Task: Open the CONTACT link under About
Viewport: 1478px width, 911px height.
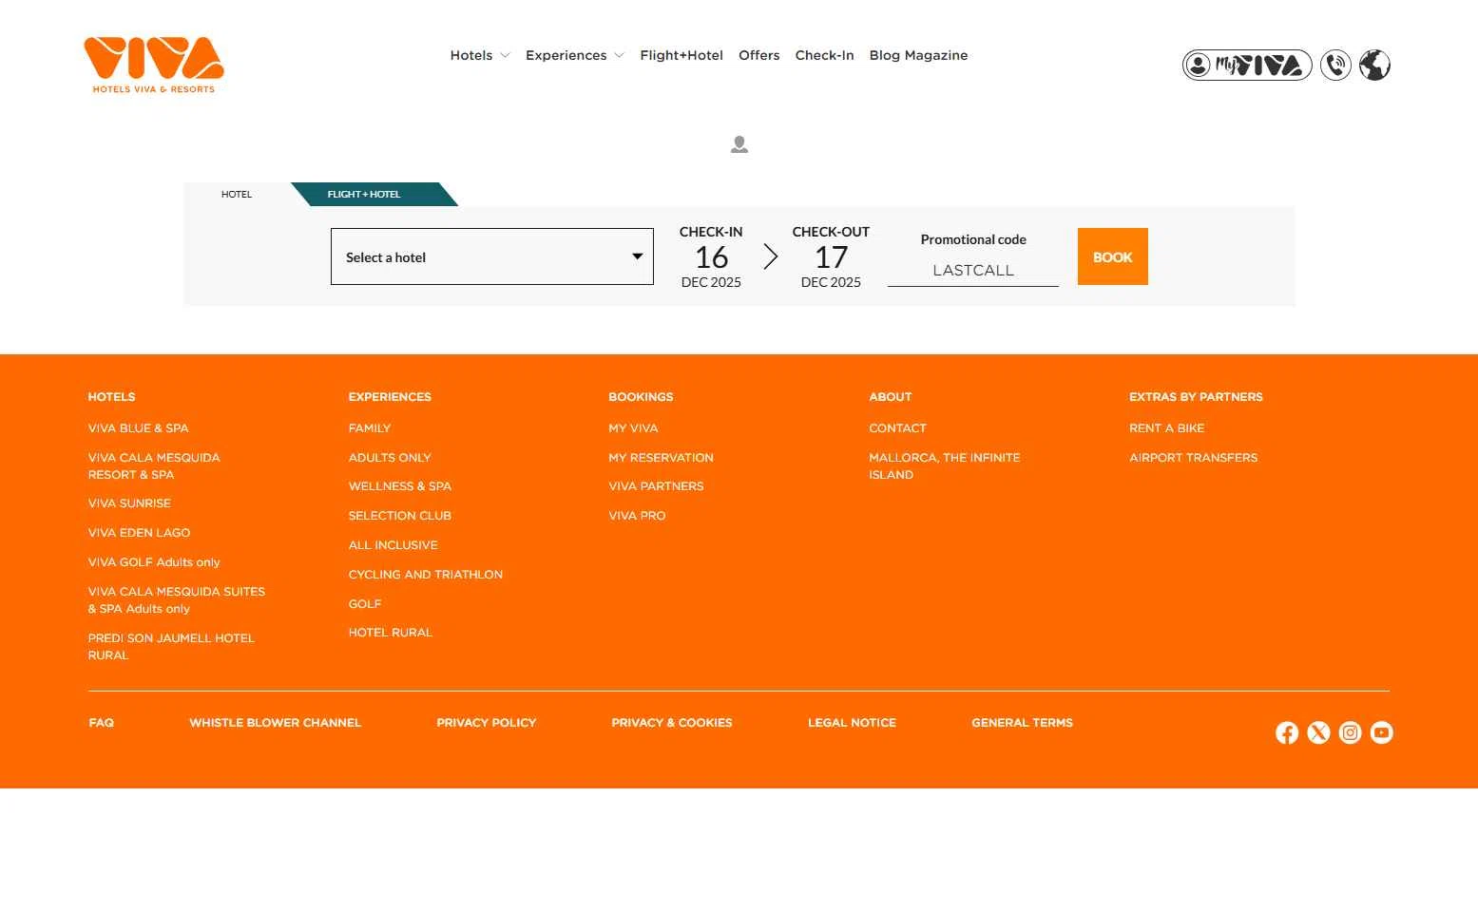Action: tap(897, 428)
